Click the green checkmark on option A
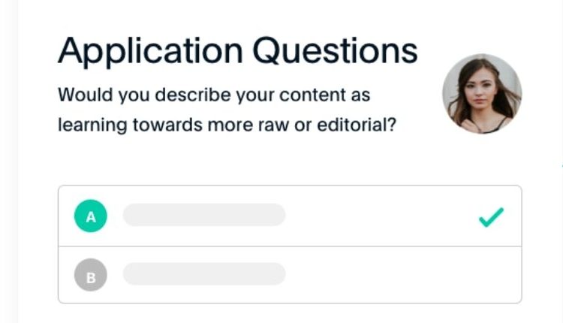This screenshot has height=323, width=563. point(491,218)
